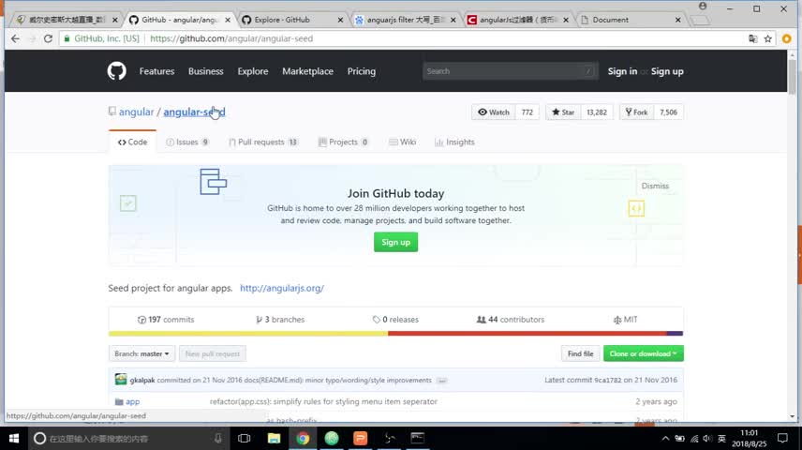The image size is (802, 450).
Task: Open the orange presentation app on taskbar
Action: coord(360,438)
